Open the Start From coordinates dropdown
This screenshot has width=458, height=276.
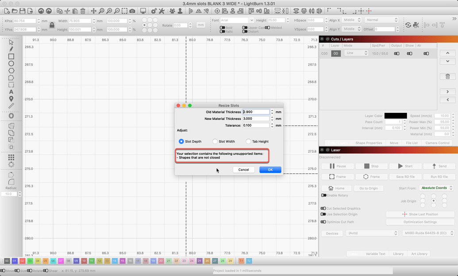pyautogui.click(x=436, y=188)
